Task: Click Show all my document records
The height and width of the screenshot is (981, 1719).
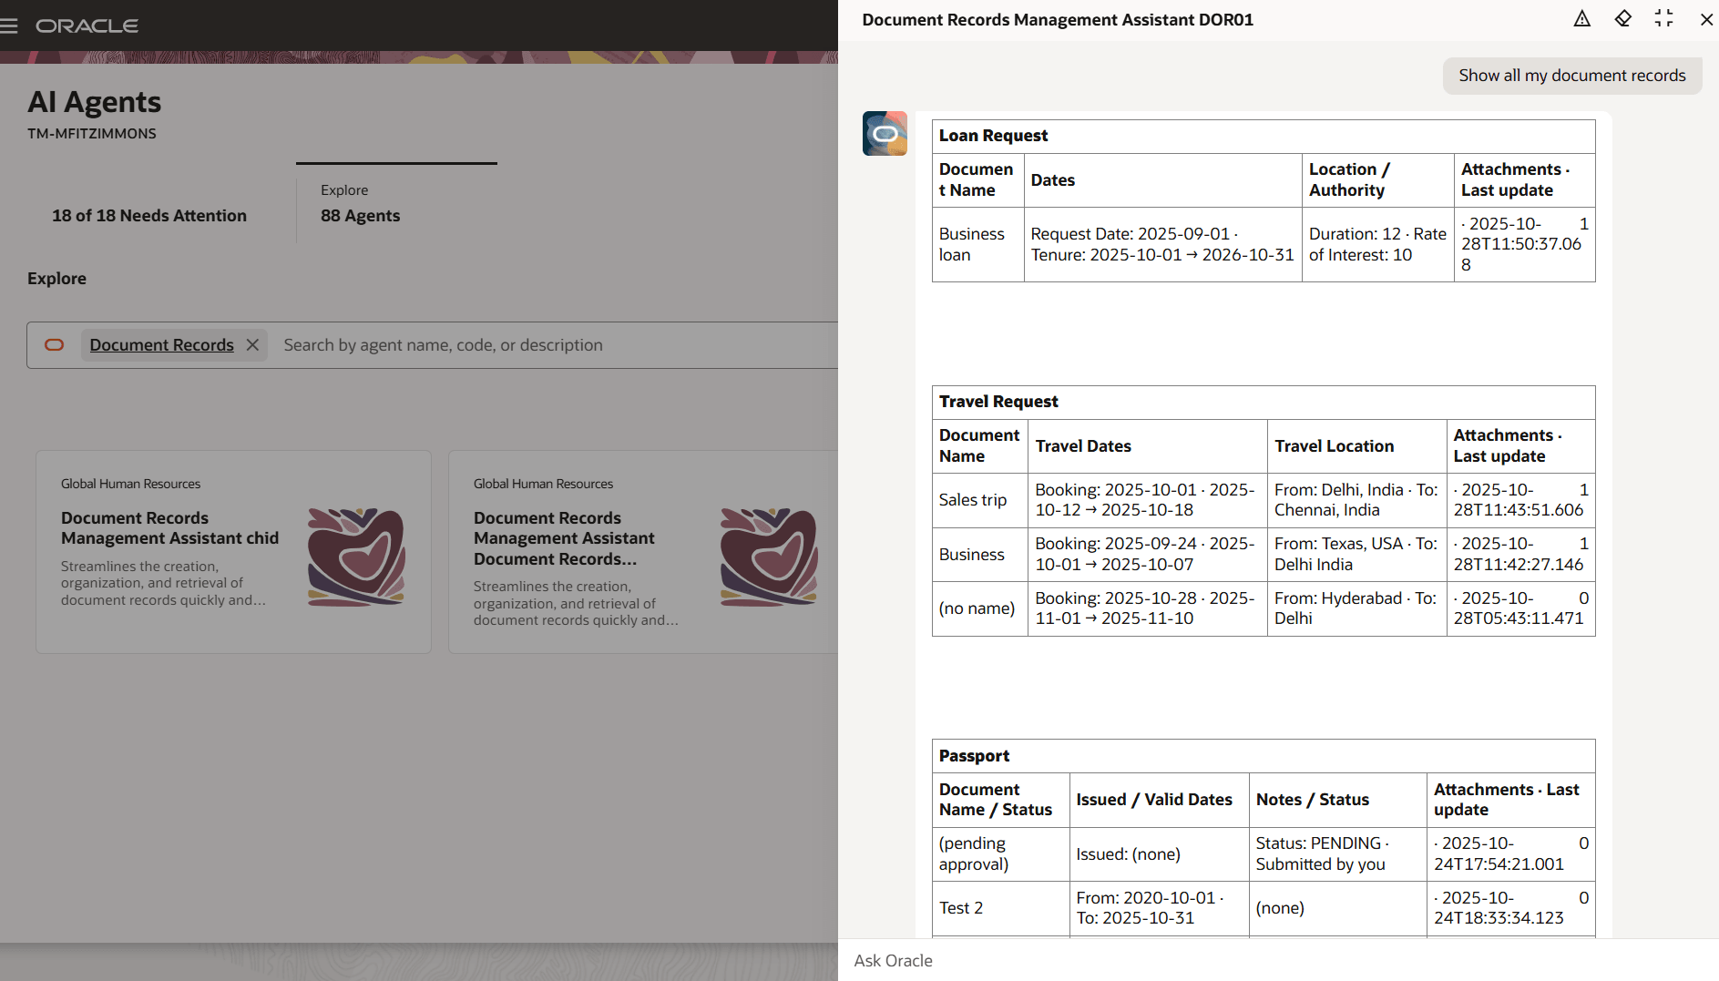Action: (x=1572, y=76)
